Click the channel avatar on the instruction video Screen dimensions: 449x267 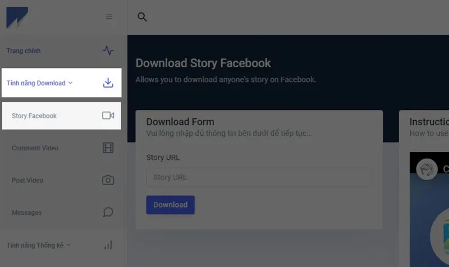tap(427, 169)
